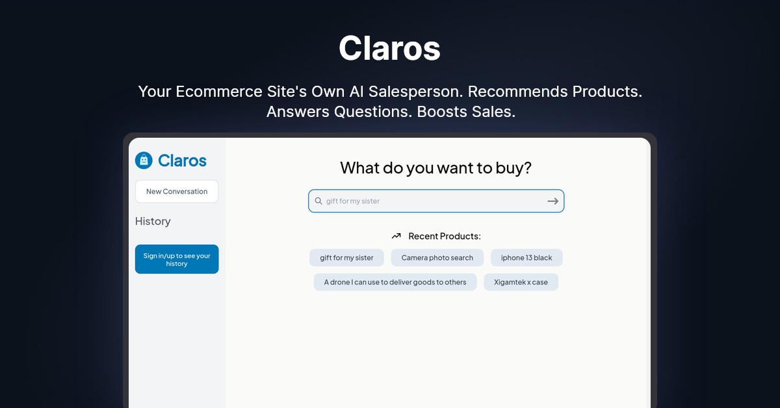Choose the 'Camera photo search' chip
780x408 pixels.
tap(437, 258)
